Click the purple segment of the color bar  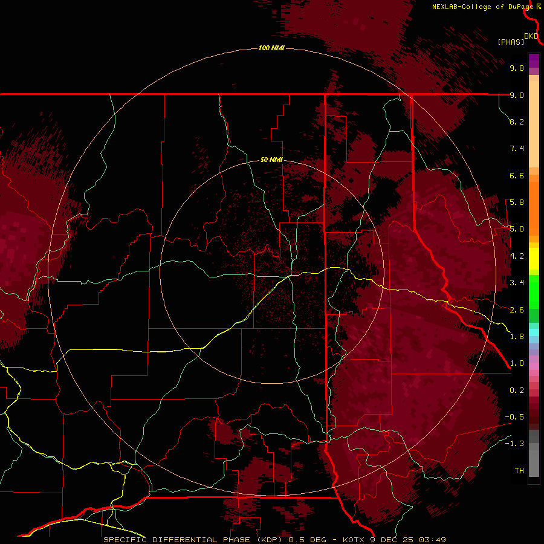tap(534, 60)
